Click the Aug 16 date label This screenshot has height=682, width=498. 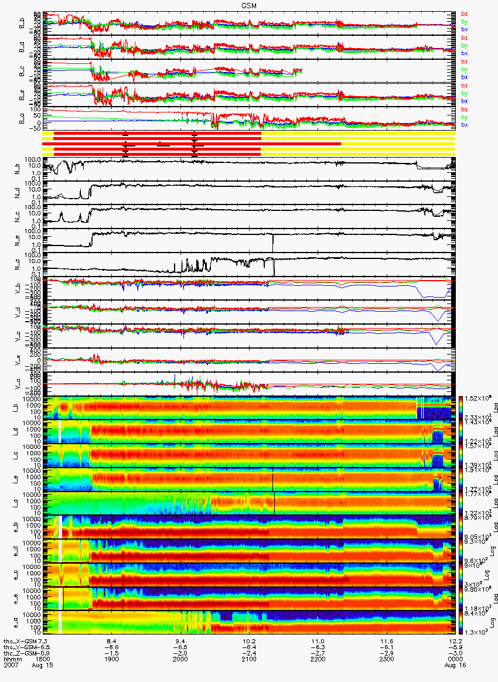pos(455,666)
